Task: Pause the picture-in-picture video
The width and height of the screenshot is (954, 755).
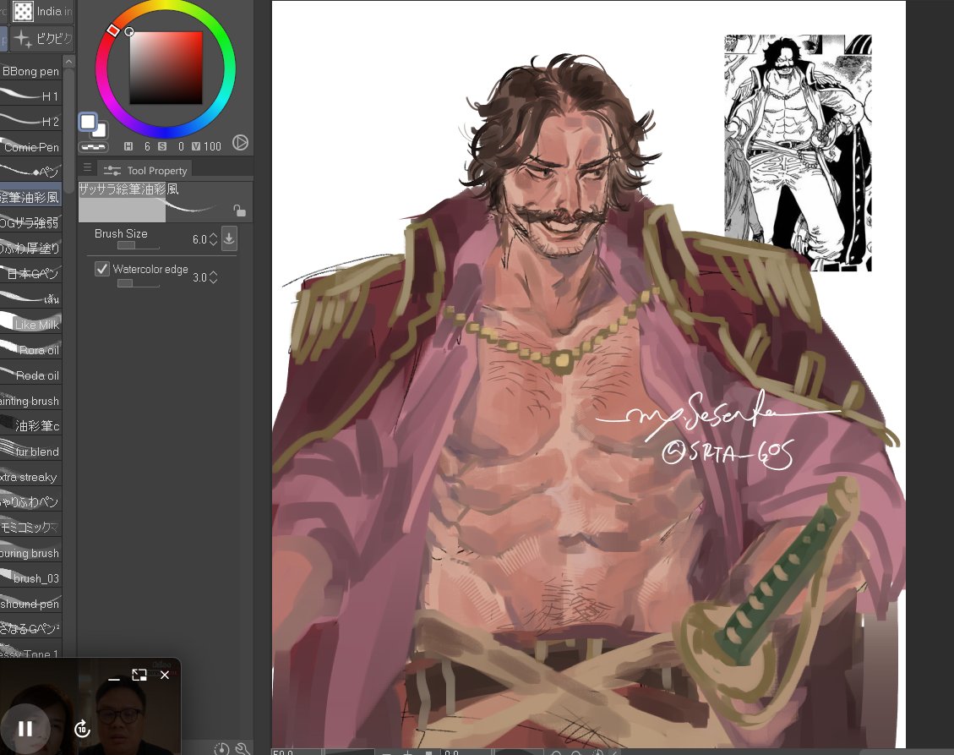Action: click(25, 729)
